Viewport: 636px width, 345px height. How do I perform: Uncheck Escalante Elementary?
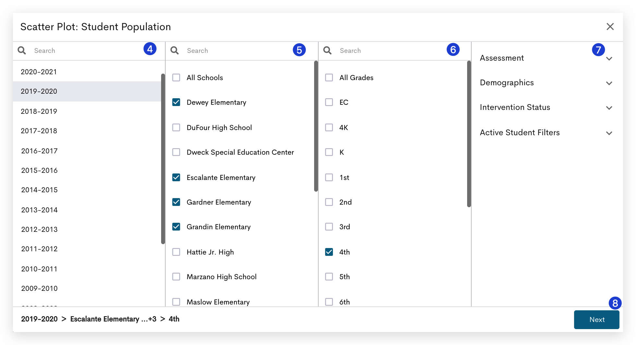pyautogui.click(x=176, y=177)
